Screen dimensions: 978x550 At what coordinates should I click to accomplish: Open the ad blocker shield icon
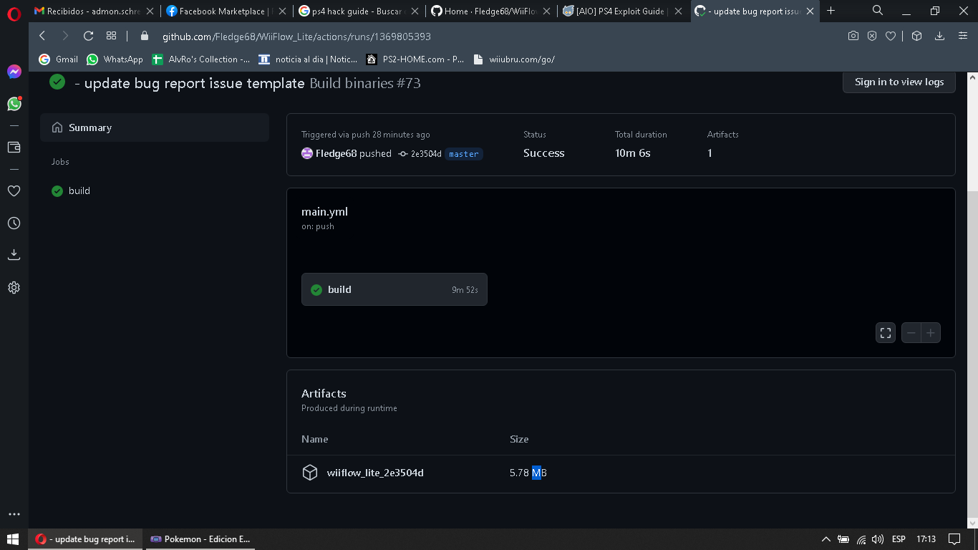(872, 36)
